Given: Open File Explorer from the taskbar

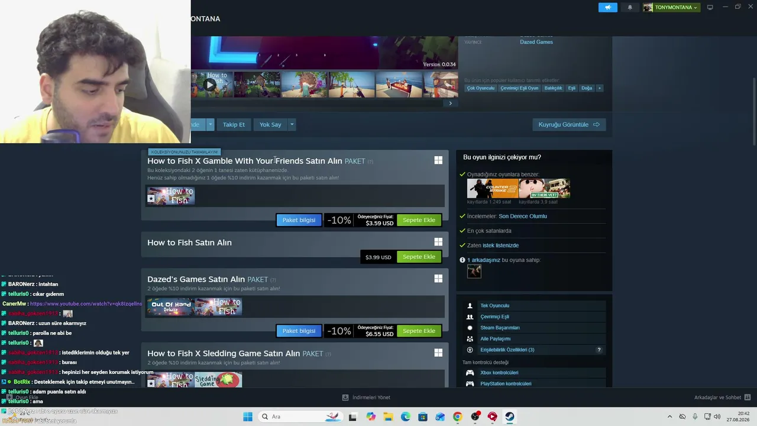Looking at the screenshot, I should [x=388, y=417].
